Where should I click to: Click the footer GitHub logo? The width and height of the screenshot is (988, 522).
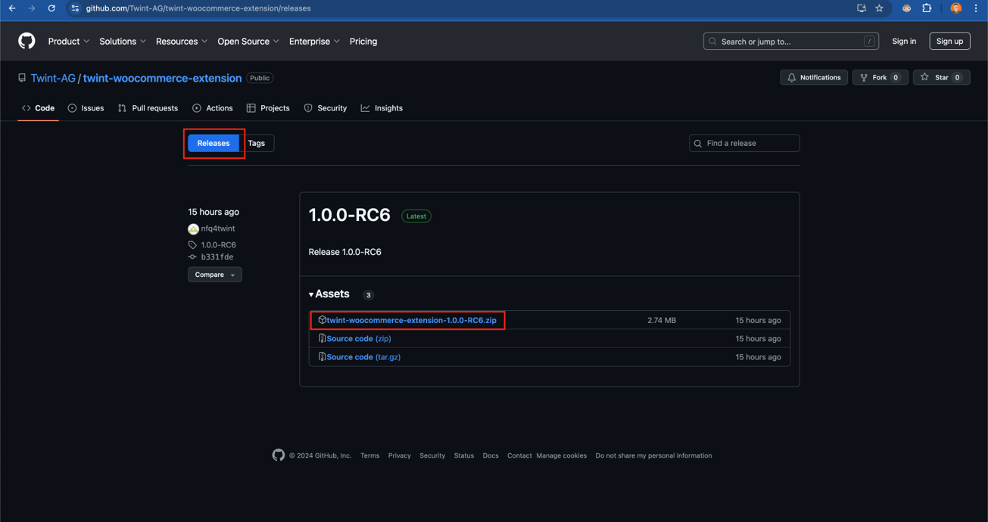(x=279, y=455)
